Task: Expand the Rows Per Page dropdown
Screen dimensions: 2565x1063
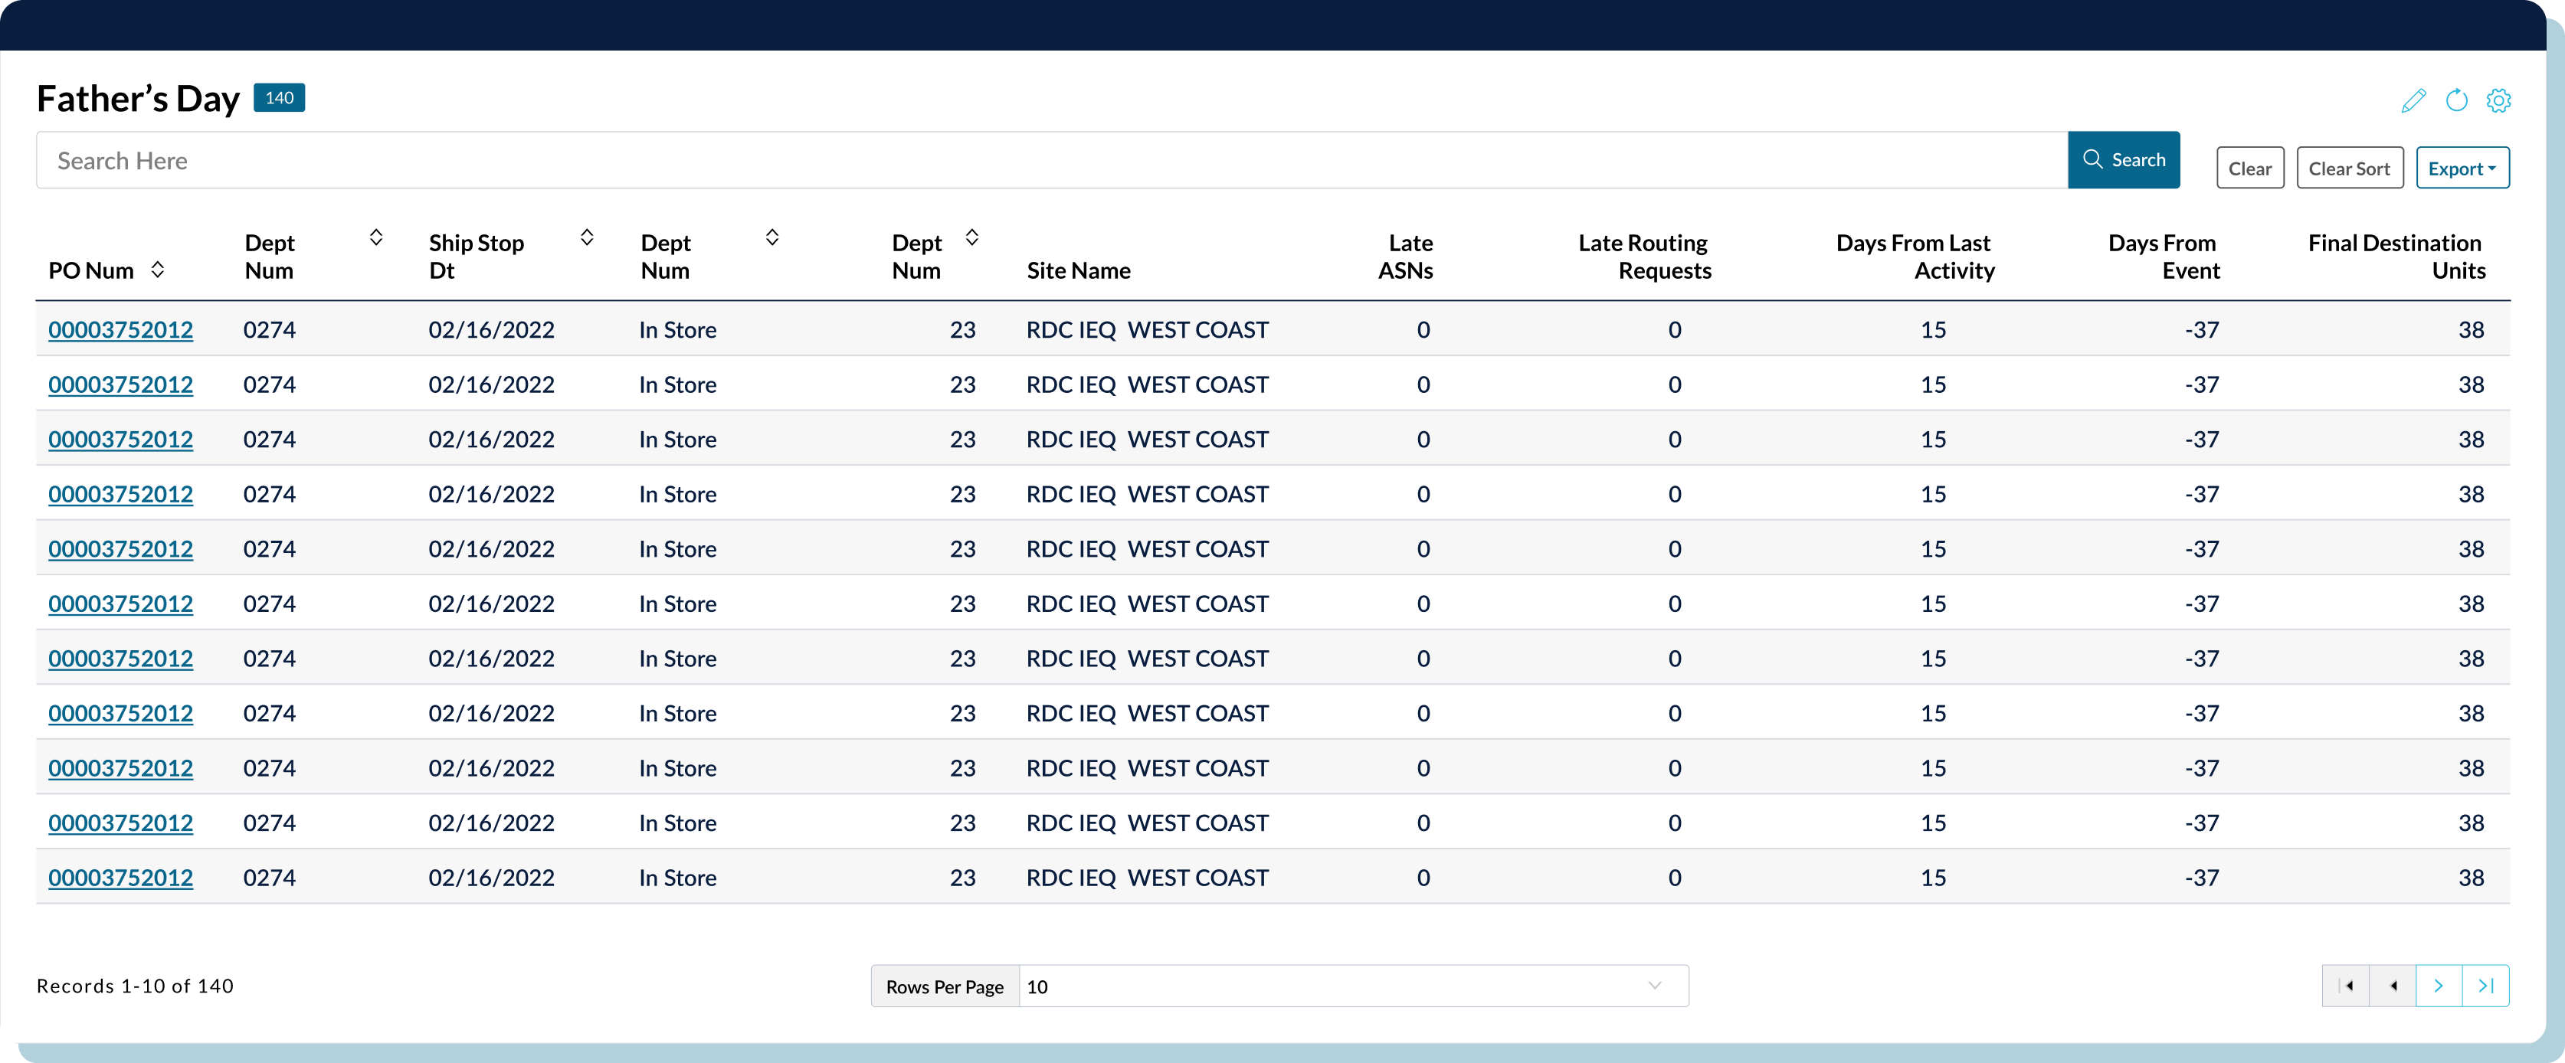Action: [1353, 986]
